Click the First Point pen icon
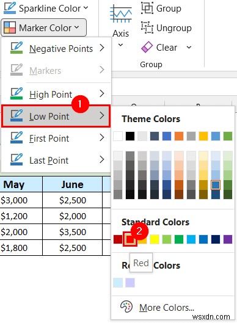Viewport: 237px width, 323px height. (16, 137)
